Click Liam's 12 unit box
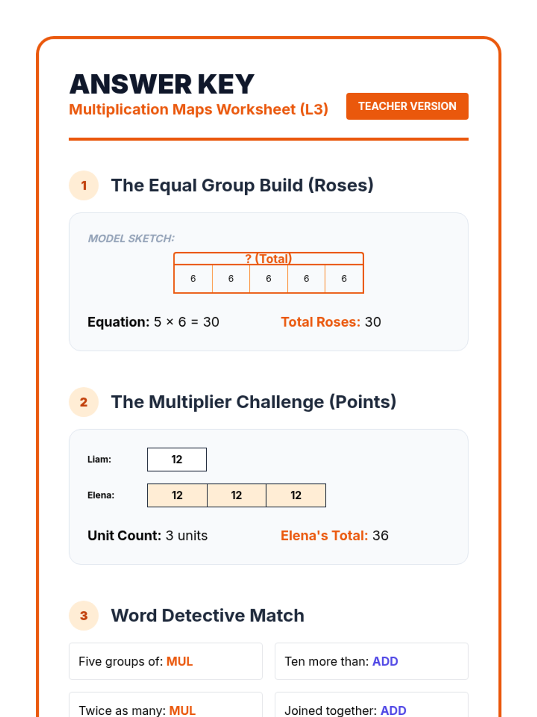 click(177, 459)
